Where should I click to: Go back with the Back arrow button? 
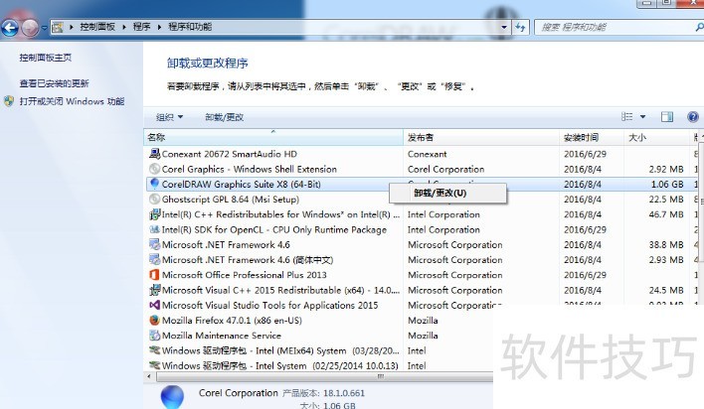pos(9,28)
